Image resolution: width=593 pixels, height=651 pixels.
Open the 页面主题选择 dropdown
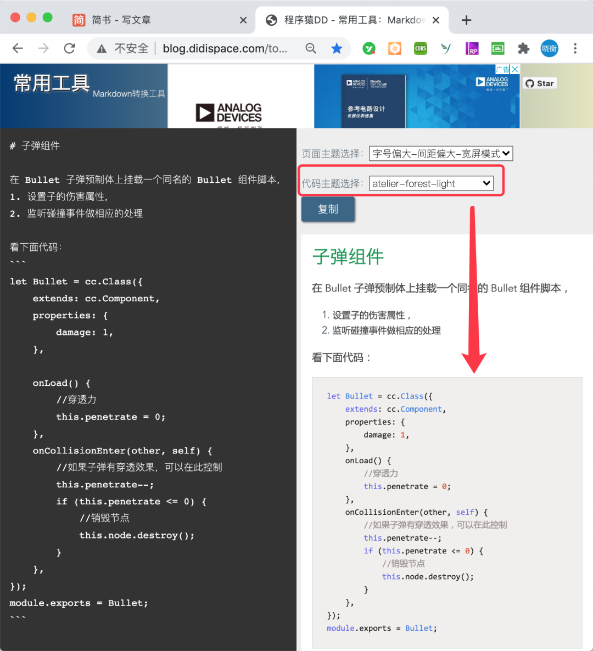coord(440,154)
